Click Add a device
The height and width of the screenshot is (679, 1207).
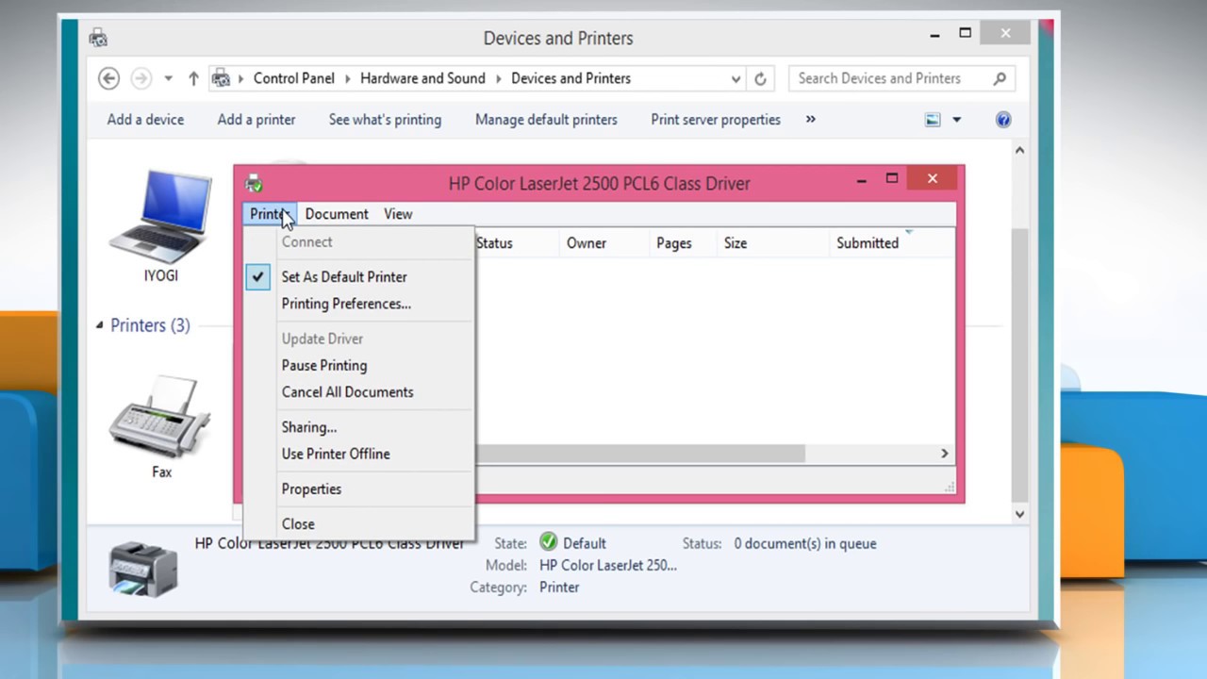click(145, 120)
